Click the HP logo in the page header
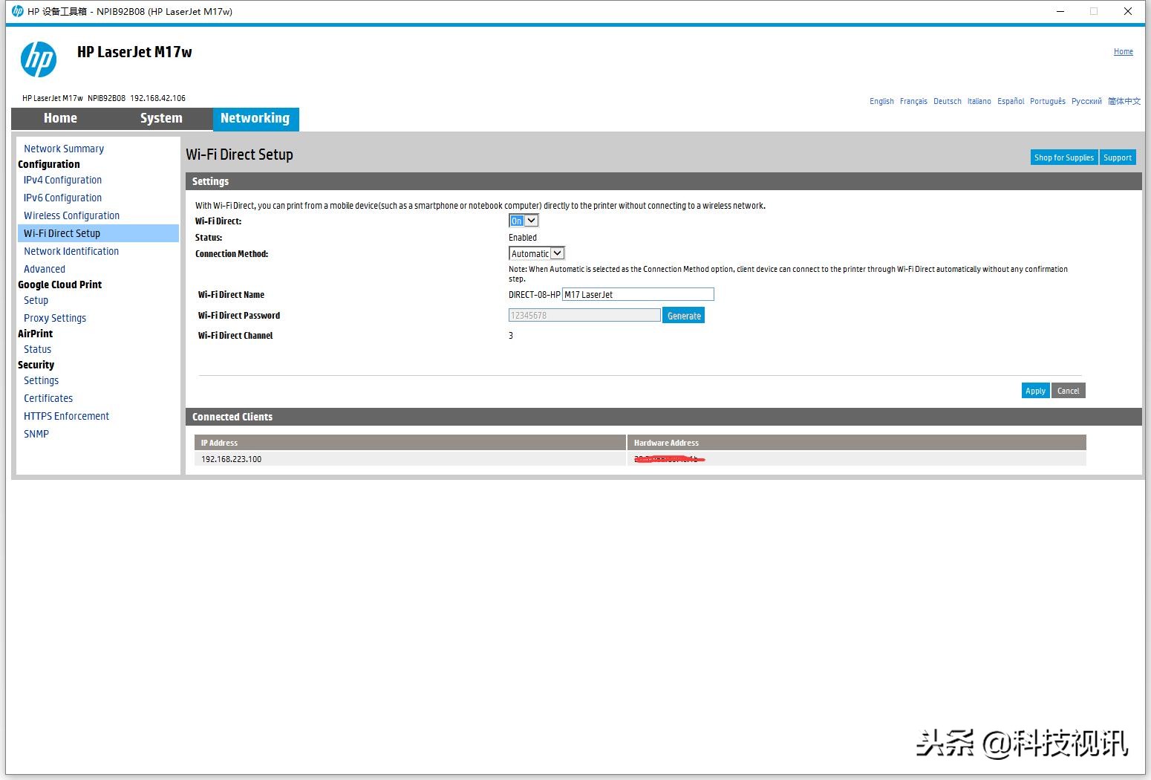Image resolution: width=1151 pixels, height=780 pixels. click(x=39, y=59)
